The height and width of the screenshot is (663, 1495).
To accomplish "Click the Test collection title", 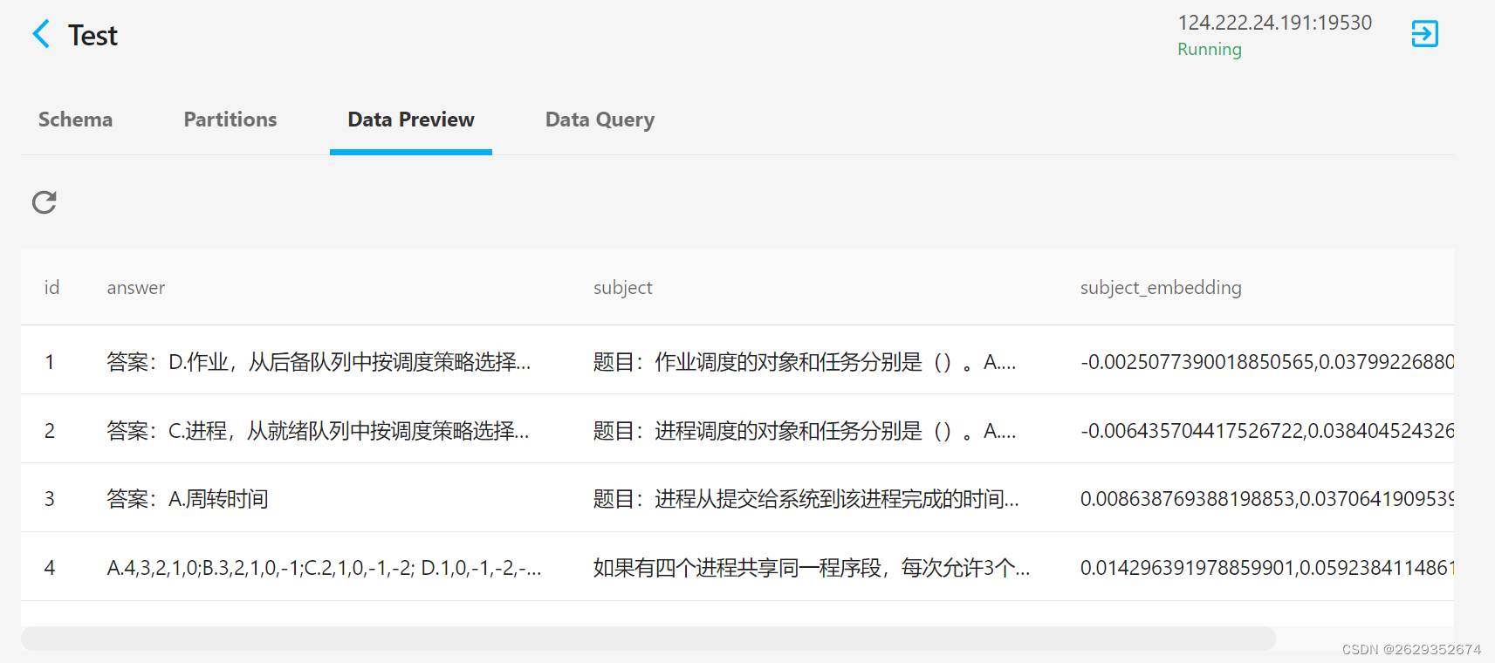I will point(93,36).
